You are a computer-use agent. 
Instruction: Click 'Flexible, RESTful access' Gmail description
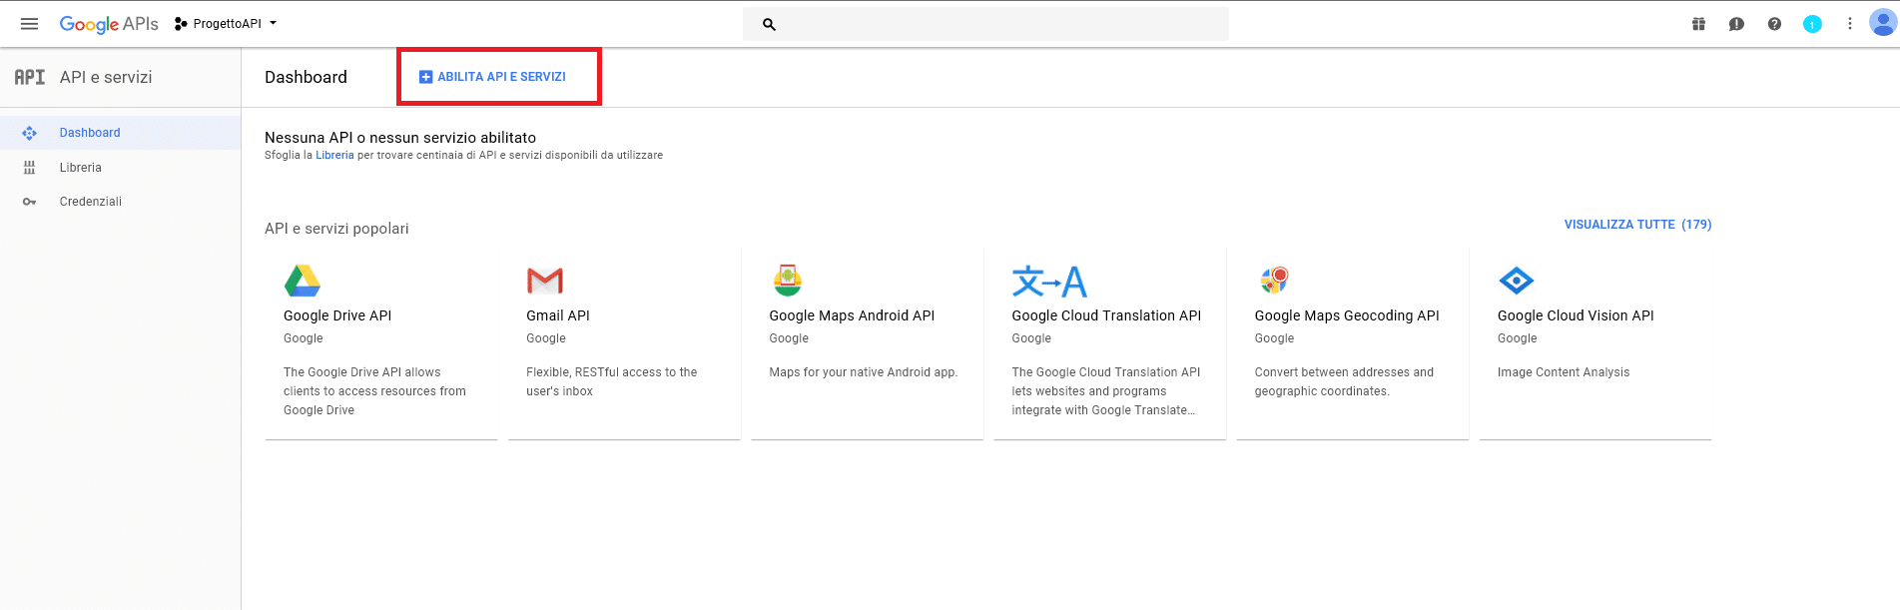coord(612,381)
